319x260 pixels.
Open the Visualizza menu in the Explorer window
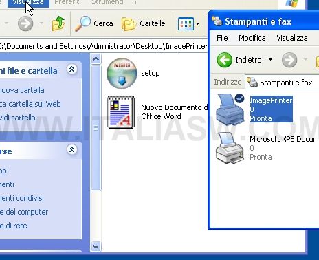(28, 3)
